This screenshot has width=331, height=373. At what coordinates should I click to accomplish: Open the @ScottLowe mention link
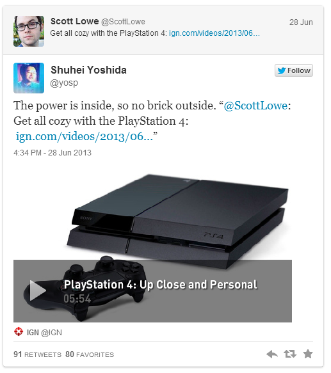click(255, 106)
